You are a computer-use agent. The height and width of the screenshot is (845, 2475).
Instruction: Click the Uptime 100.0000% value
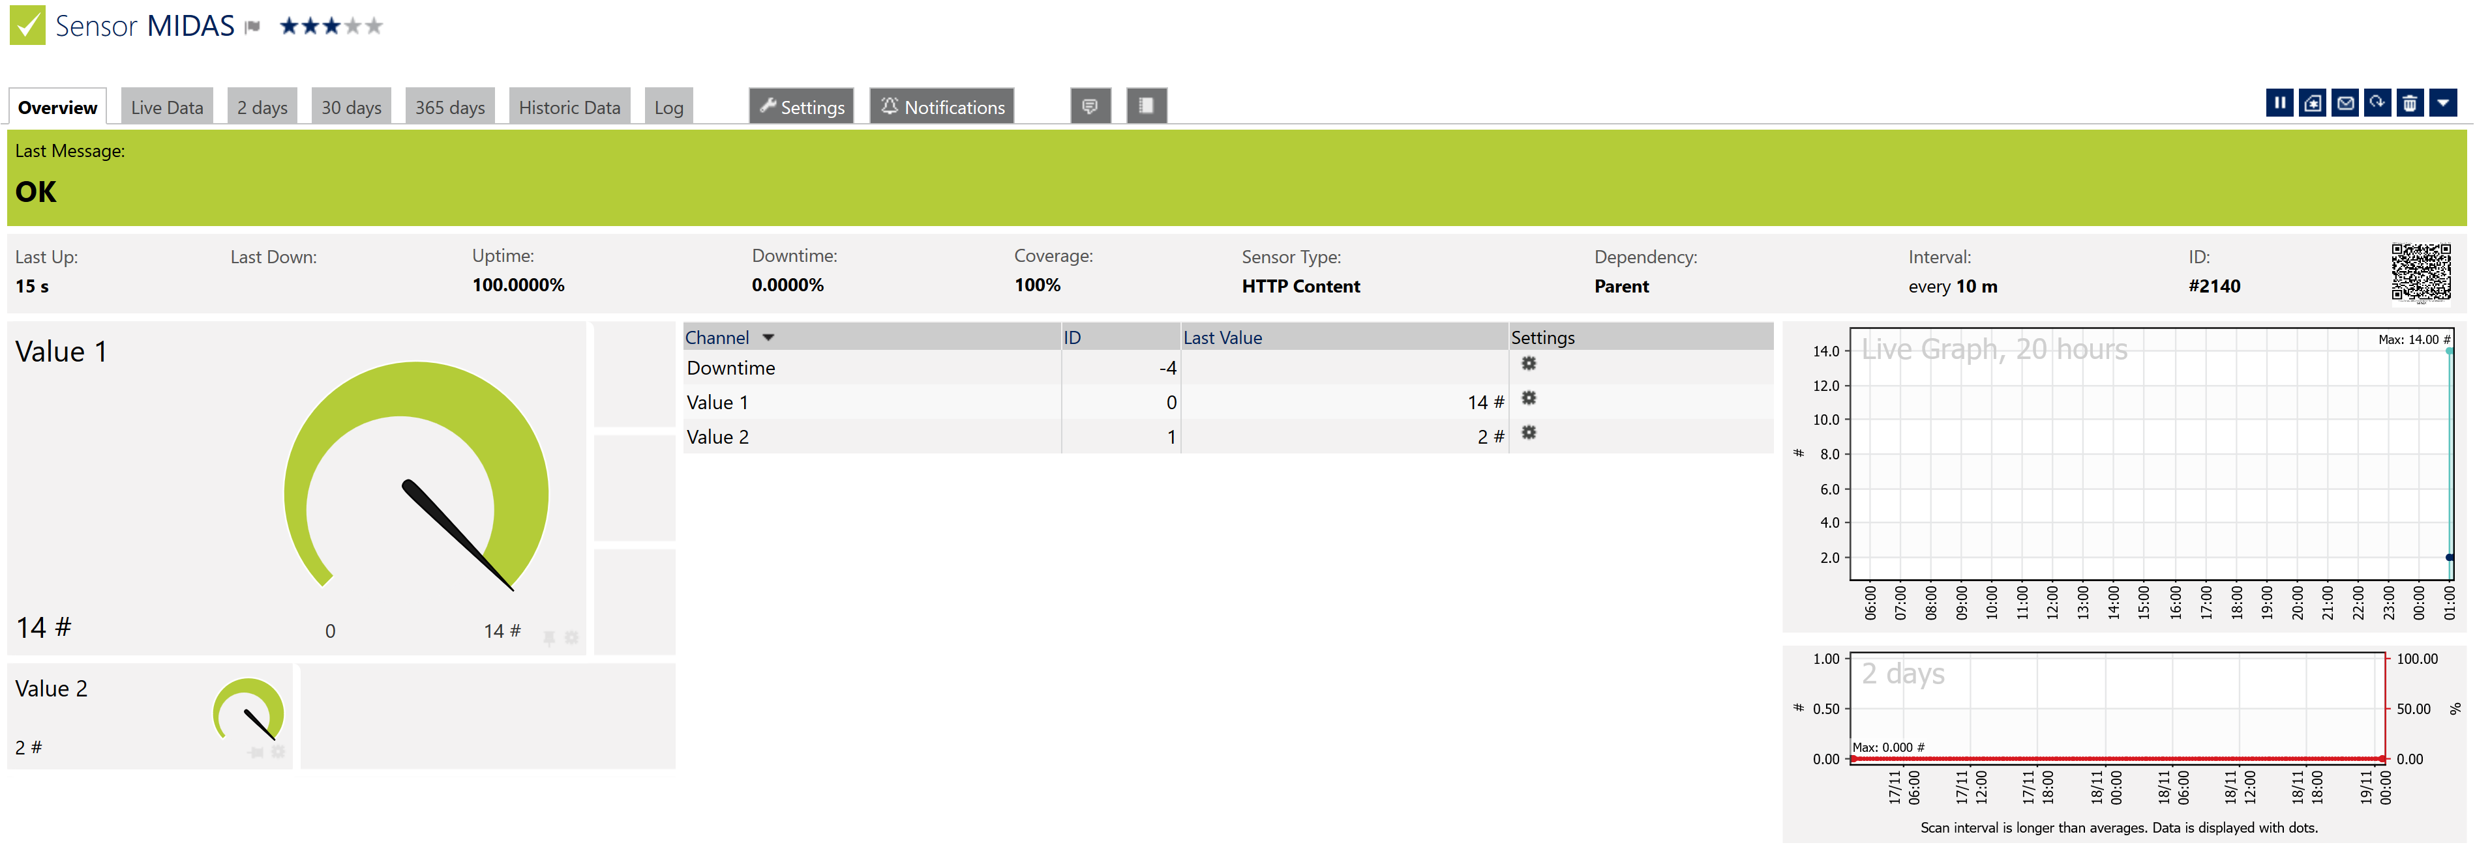518,285
